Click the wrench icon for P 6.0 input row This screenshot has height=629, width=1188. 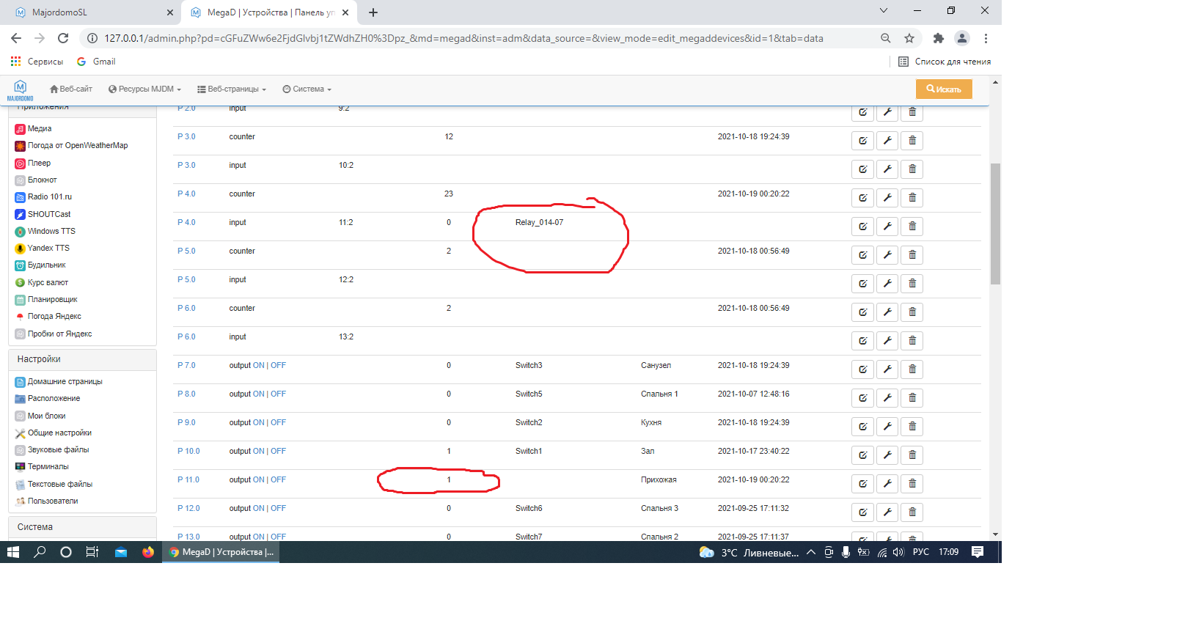(887, 341)
